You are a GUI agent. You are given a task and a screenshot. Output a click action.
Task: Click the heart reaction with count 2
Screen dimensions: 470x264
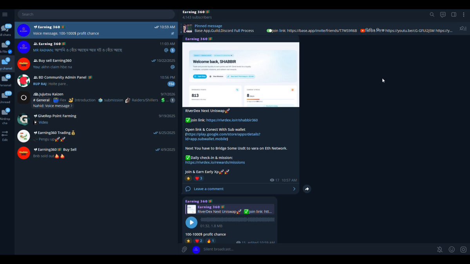(x=199, y=241)
